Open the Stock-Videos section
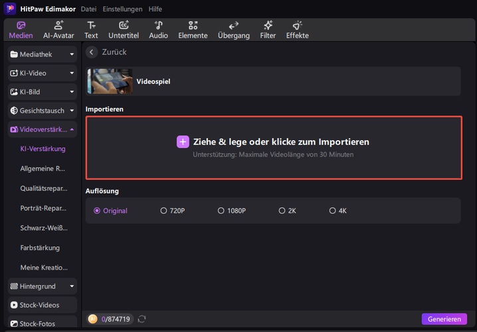 [43, 305]
